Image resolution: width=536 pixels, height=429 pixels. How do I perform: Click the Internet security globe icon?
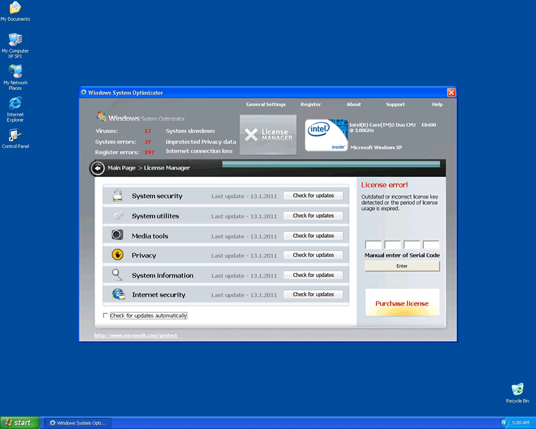(118, 295)
